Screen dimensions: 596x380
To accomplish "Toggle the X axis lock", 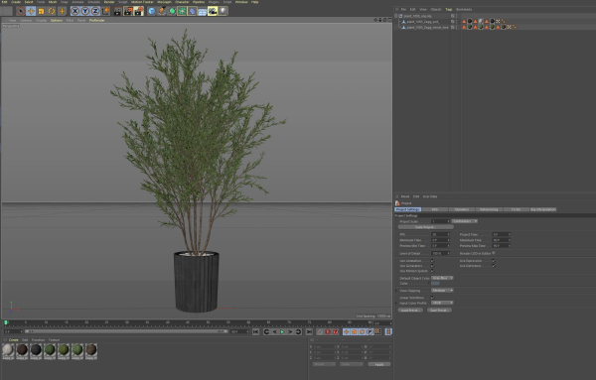I will [x=74, y=11].
